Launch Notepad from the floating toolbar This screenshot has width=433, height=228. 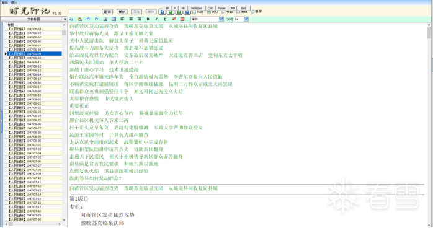click(x=197, y=8)
